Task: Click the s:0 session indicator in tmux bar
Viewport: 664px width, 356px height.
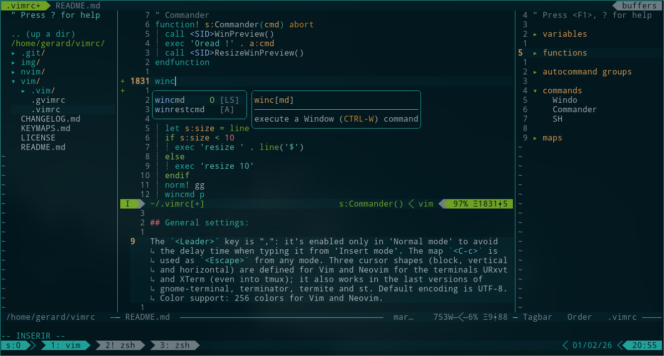Action: (12, 345)
